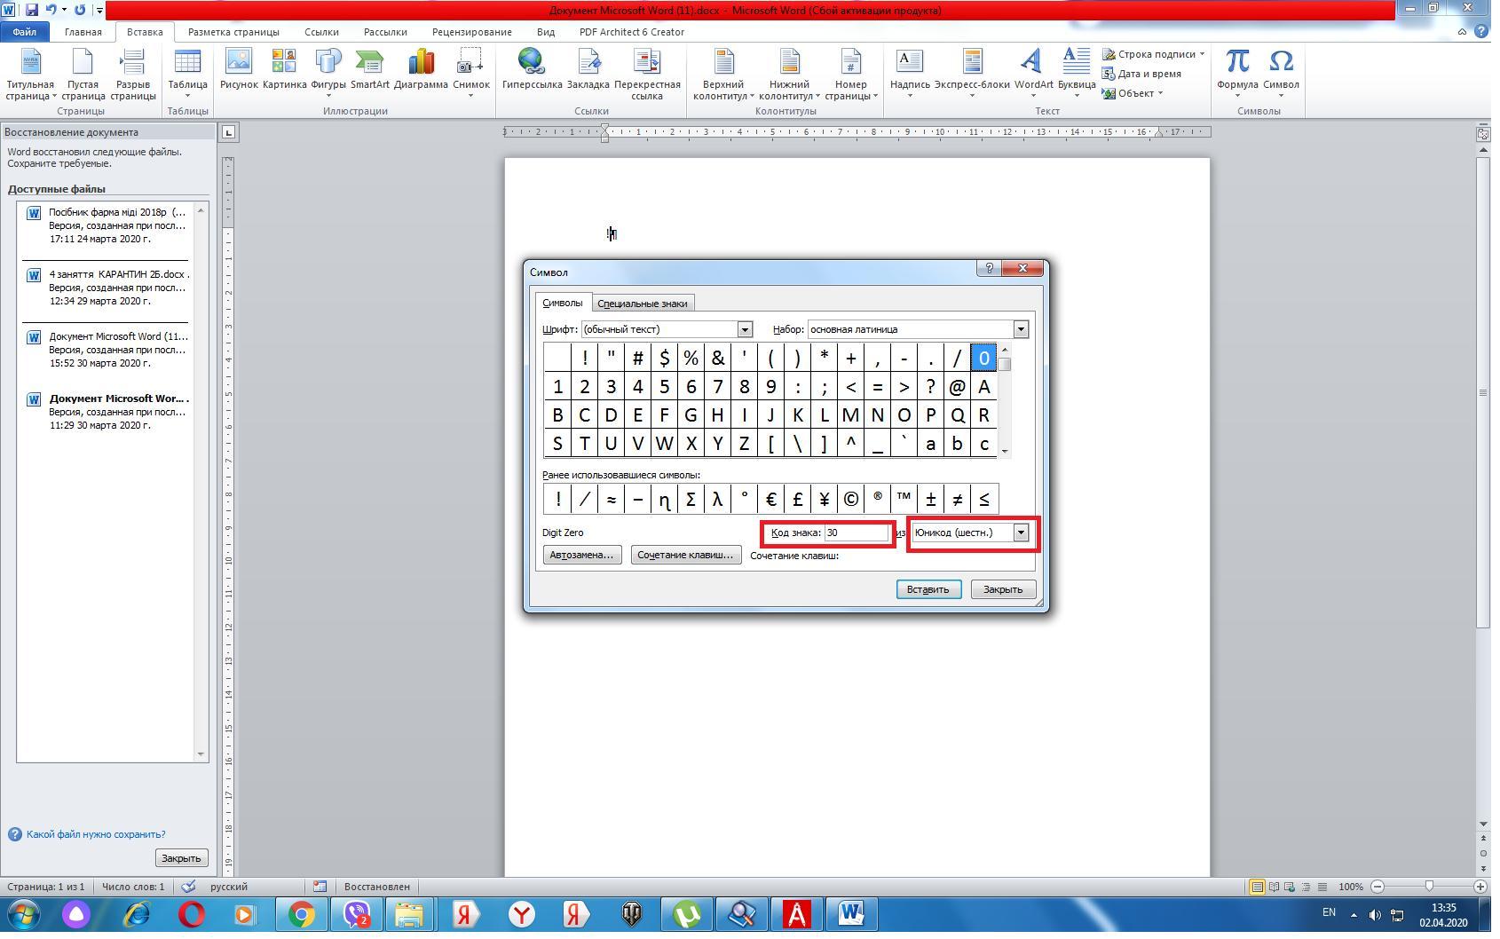The height and width of the screenshot is (939, 1500).
Task: Insert a hyperlink (Гиперссылка)
Action: tap(532, 71)
